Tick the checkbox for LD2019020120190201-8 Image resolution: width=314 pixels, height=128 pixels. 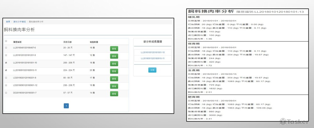pyautogui.click(x=6, y=78)
